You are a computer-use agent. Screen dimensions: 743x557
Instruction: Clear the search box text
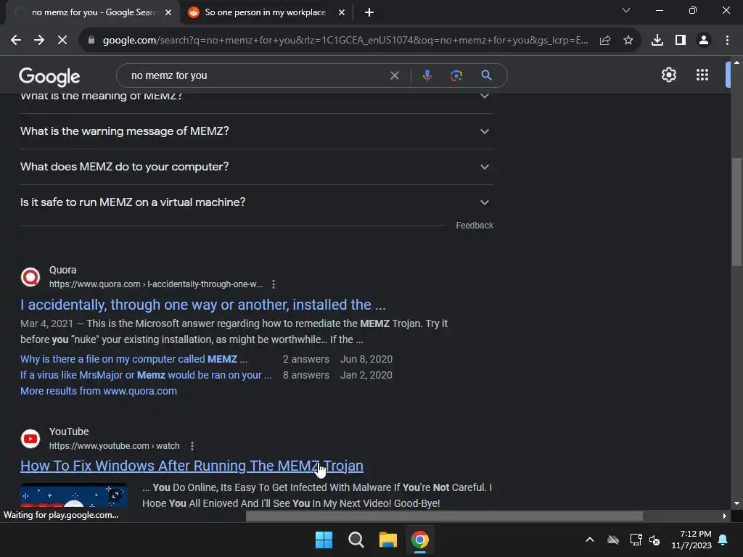394,75
